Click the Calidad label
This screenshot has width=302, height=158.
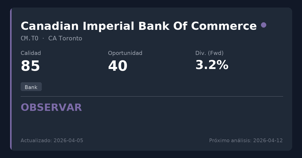31,53
